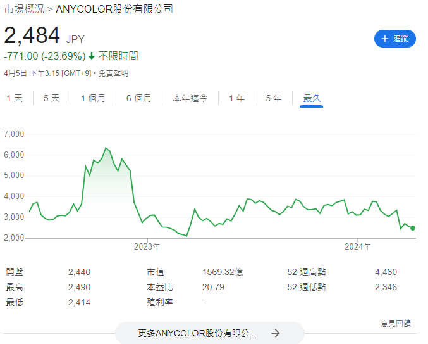Open the 市場概況 breadcrumb link
This screenshot has height=344, width=428.
coord(25,9)
